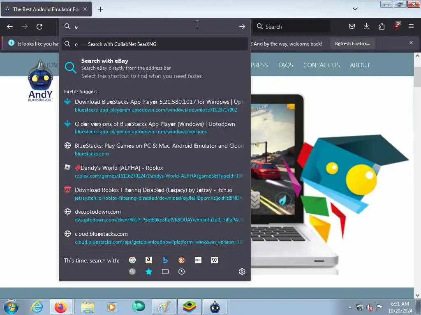Search this time with eBay icon
421x315 pixels.
tap(198, 260)
